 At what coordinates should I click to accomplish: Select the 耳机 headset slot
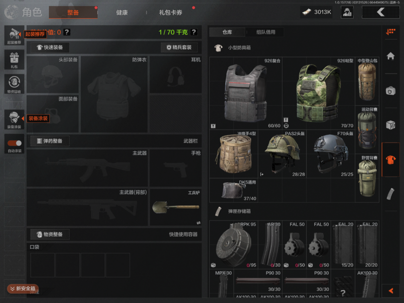point(176,75)
